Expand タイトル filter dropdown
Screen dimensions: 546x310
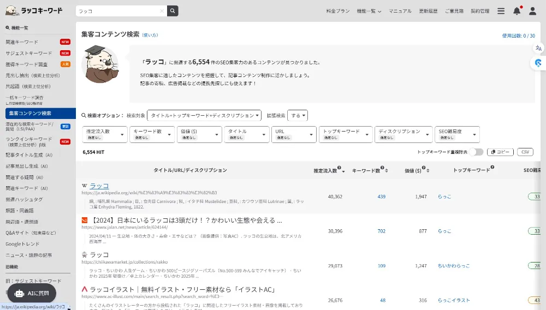(x=247, y=134)
